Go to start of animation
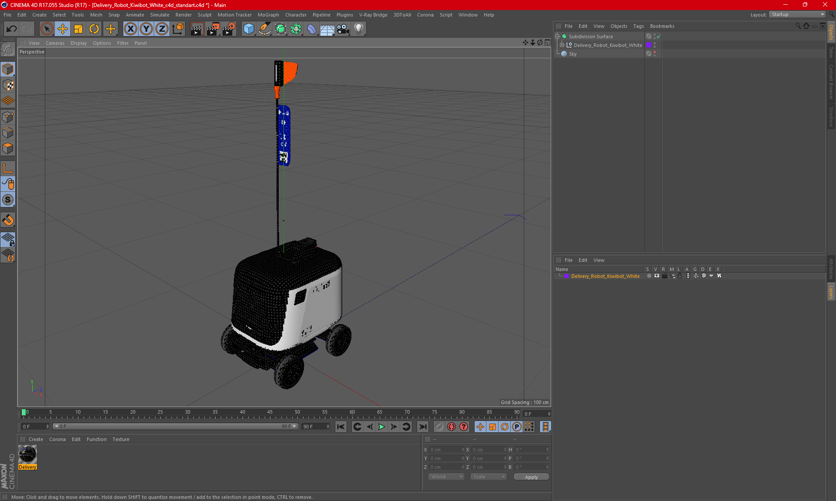836x501 pixels. click(341, 427)
